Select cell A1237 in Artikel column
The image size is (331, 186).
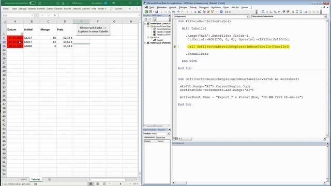tap(32, 38)
